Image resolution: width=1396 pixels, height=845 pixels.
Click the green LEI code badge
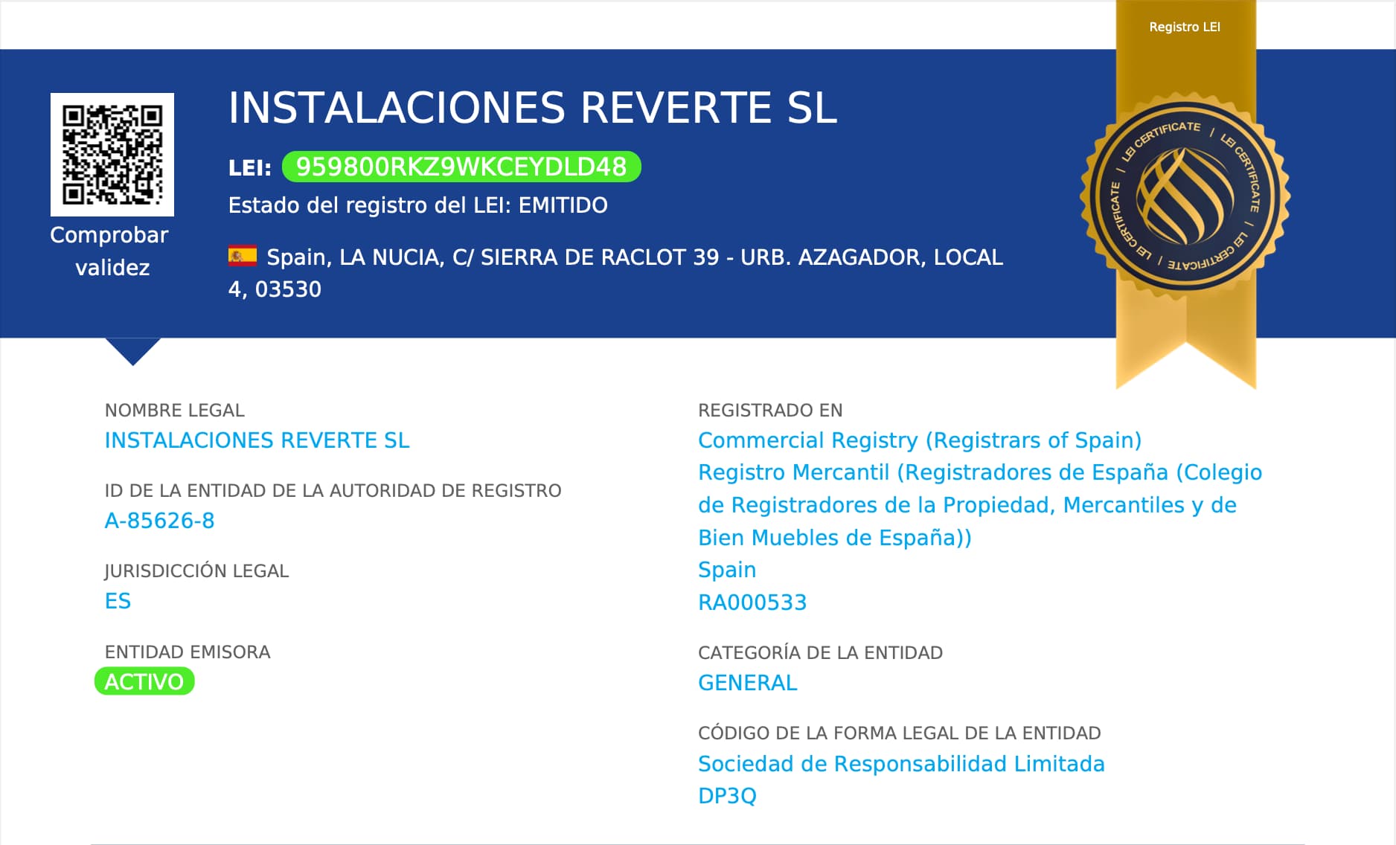[x=461, y=167]
